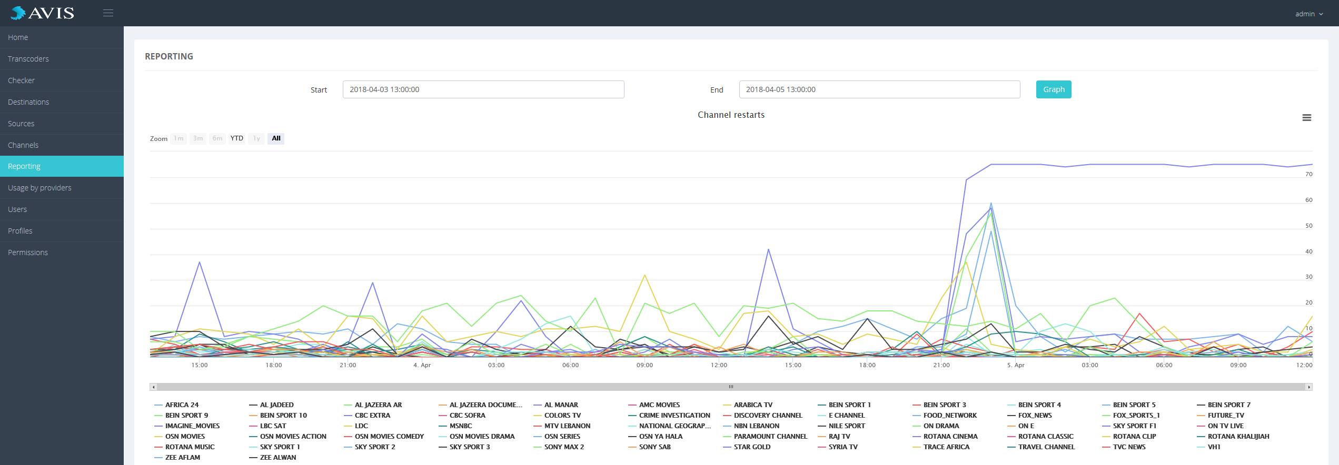
Task: Open the Channels sidebar link
Action: pyautogui.click(x=23, y=145)
